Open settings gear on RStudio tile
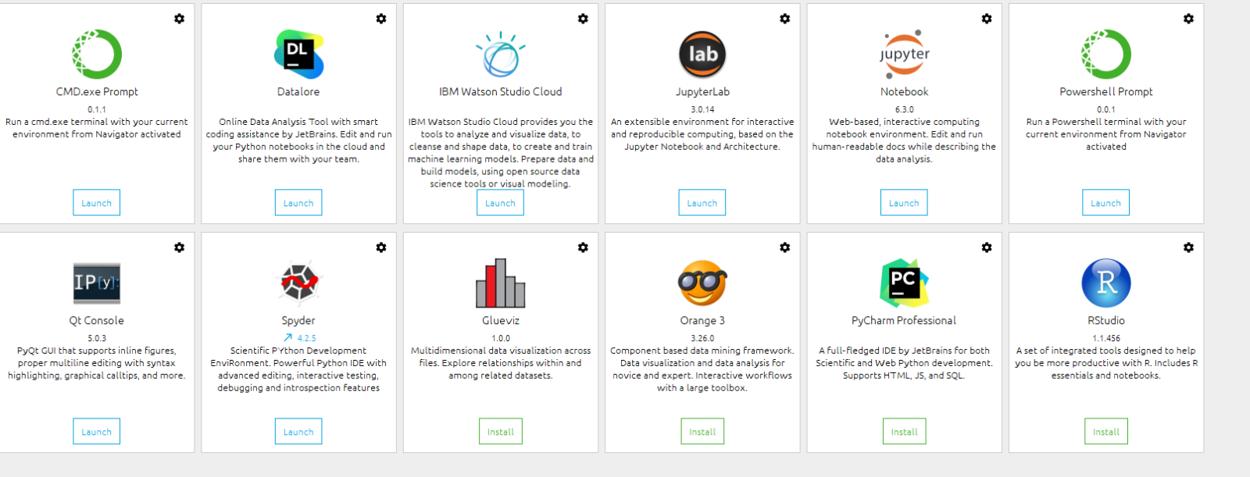The height and width of the screenshot is (477, 1250). click(1188, 247)
